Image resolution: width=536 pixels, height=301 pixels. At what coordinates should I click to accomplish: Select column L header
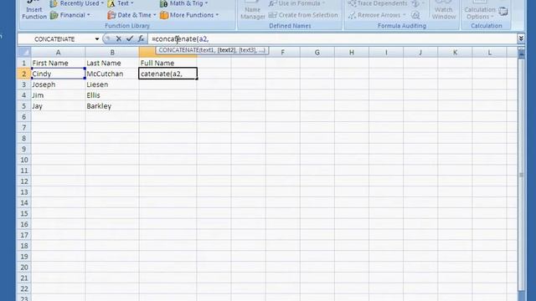pyautogui.click(x=489, y=52)
